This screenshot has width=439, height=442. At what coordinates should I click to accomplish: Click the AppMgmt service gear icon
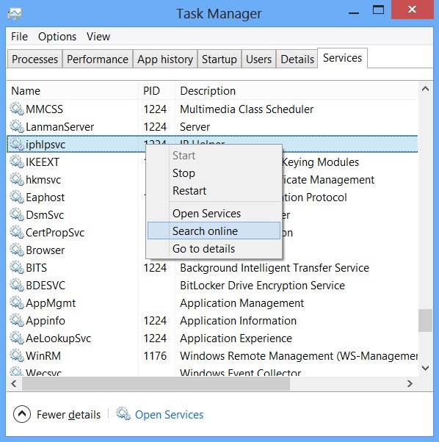(x=17, y=303)
